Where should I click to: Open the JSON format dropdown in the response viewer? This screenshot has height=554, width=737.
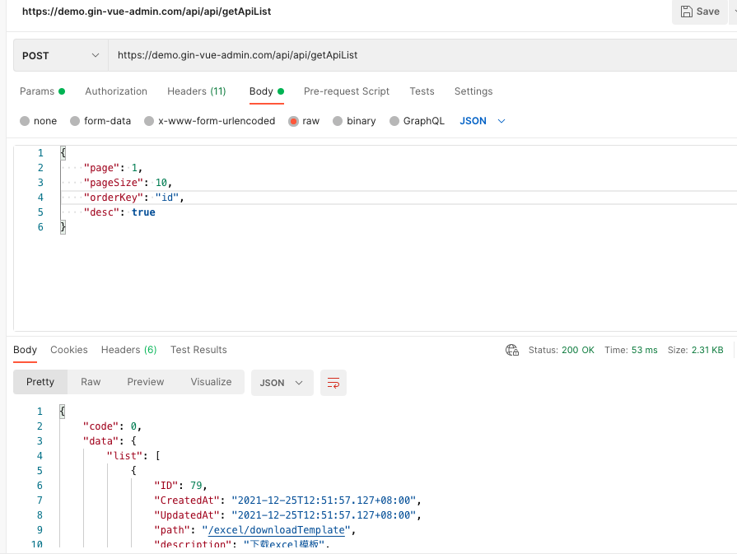[x=282, y=382]
